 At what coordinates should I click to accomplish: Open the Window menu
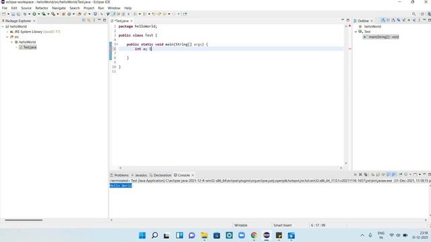[114, 8]
